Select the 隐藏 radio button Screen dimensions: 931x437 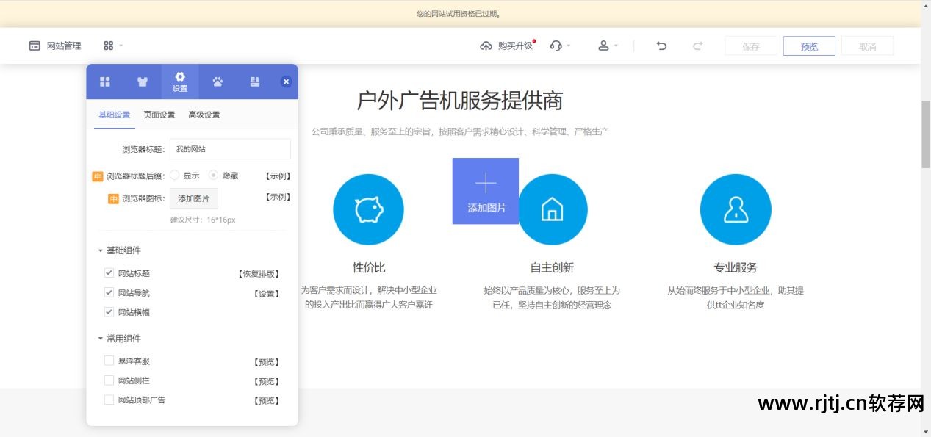click(x=214, y=176)
